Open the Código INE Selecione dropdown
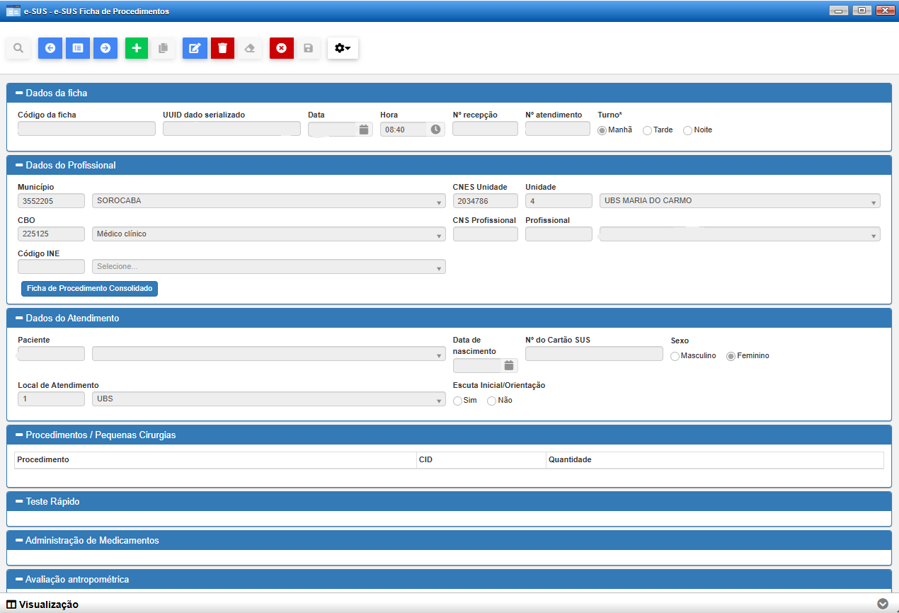 (268, 267)
